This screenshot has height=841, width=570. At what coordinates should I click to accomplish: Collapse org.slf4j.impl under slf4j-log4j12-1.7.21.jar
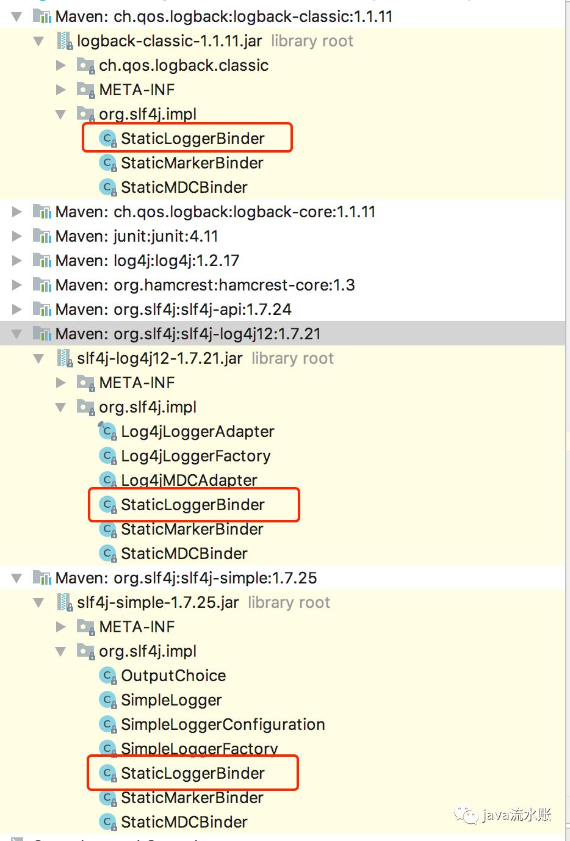pos(60,407)
